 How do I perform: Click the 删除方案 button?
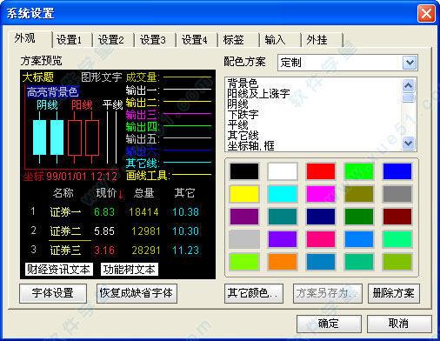394,293
